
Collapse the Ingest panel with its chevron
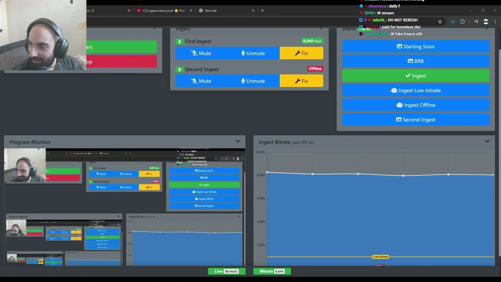pos(321,28)
